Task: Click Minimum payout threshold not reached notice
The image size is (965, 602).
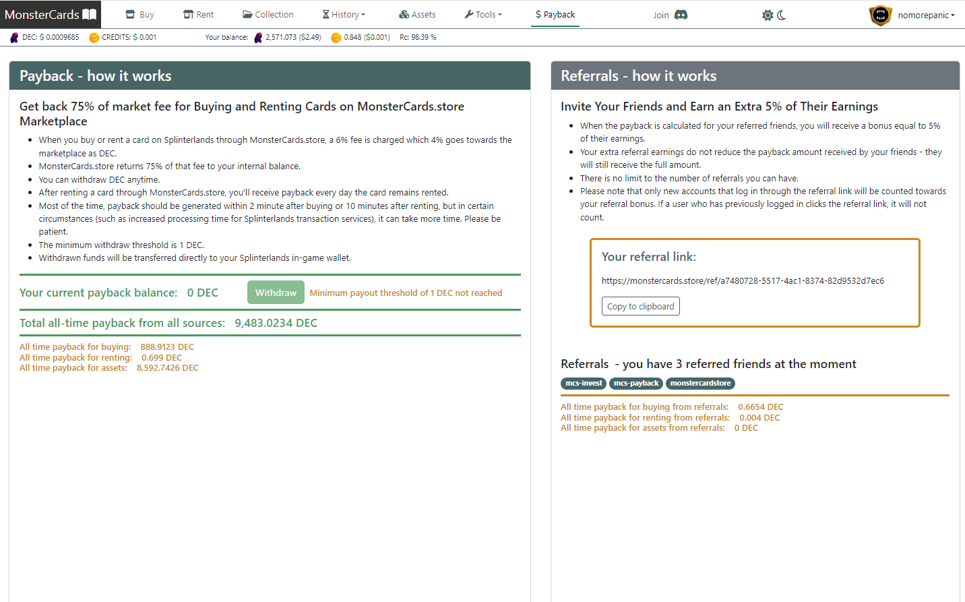Action: coord(406,293)
